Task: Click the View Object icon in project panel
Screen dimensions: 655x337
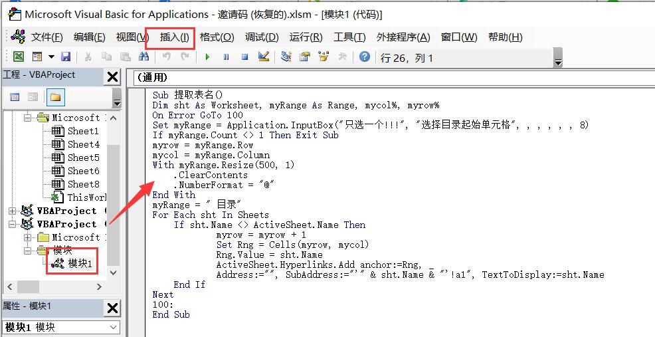Action: (x=33, y=98)
